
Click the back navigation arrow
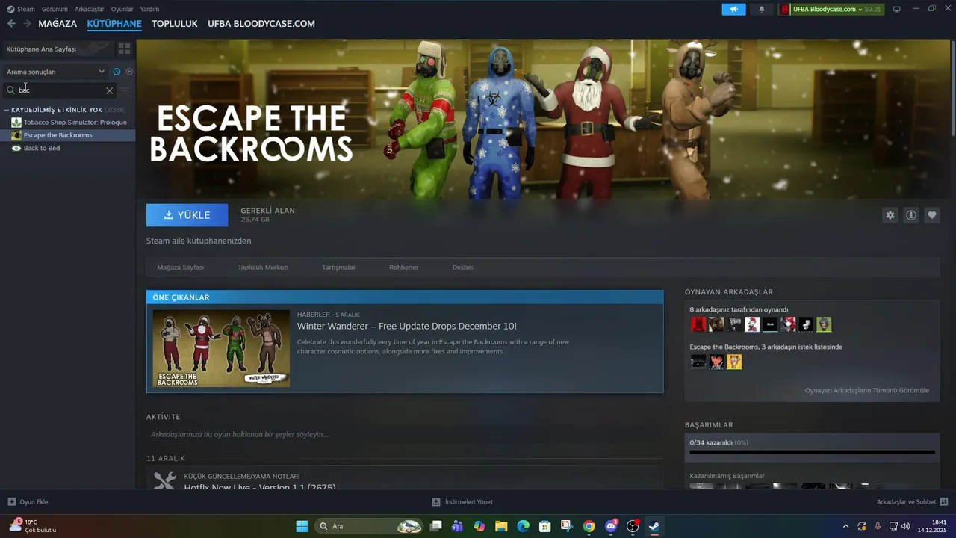click(11, 24)
